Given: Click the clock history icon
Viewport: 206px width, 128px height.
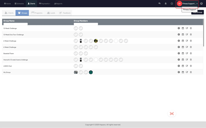Looking at the screenshot, I should point(172,4).
